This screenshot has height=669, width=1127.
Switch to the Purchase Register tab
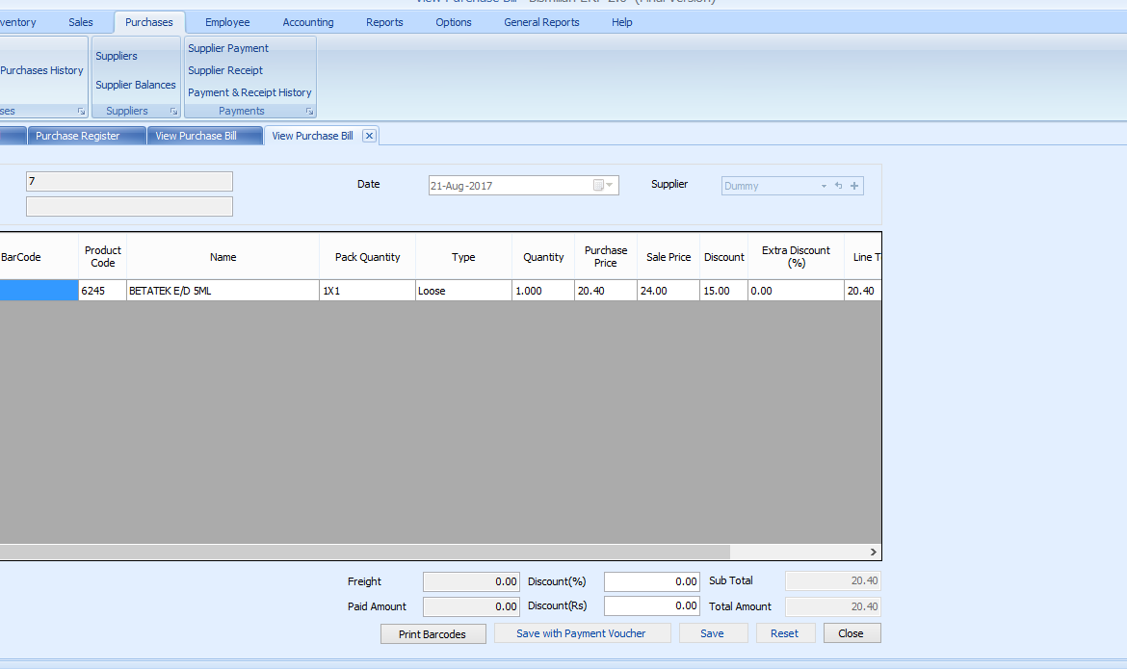(78, 136)
